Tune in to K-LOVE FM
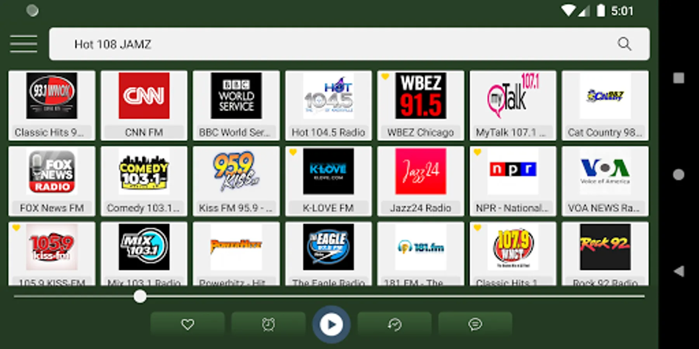Screen dimensions: 699x349 (x=329, y=181)
